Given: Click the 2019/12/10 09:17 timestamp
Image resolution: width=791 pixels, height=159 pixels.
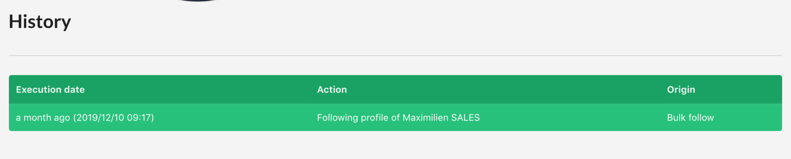Looking at the screenshot, I should point(114,118).
